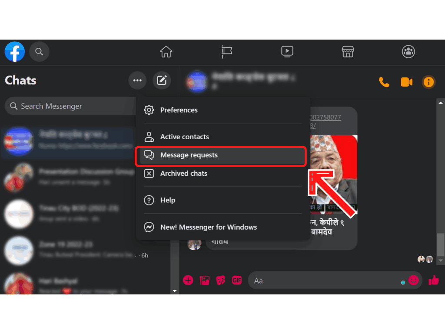The width and height of the screenshot is (445, 334).
Task: Open the Chats three-dot options button
Action: (x=137, y=80)
